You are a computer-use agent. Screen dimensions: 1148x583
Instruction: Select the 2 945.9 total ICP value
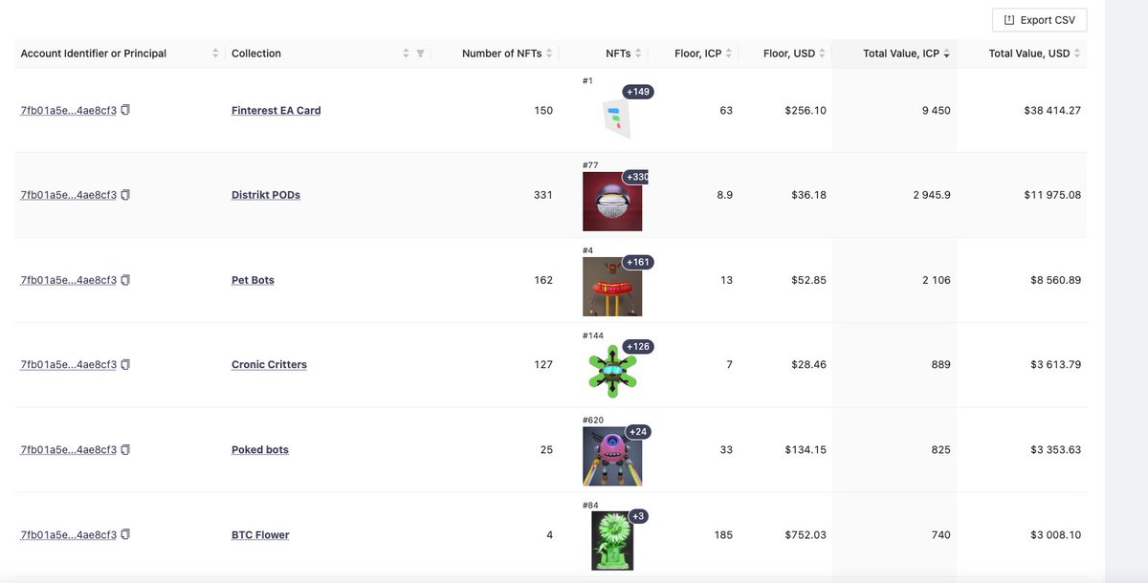(932, 195)
